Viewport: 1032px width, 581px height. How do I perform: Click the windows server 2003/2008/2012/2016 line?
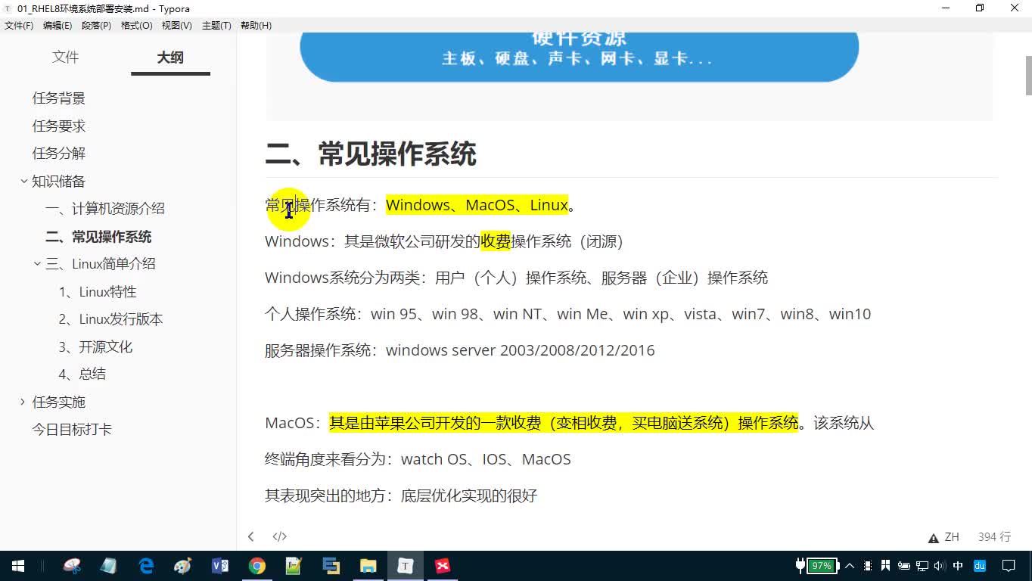[459, 350]
